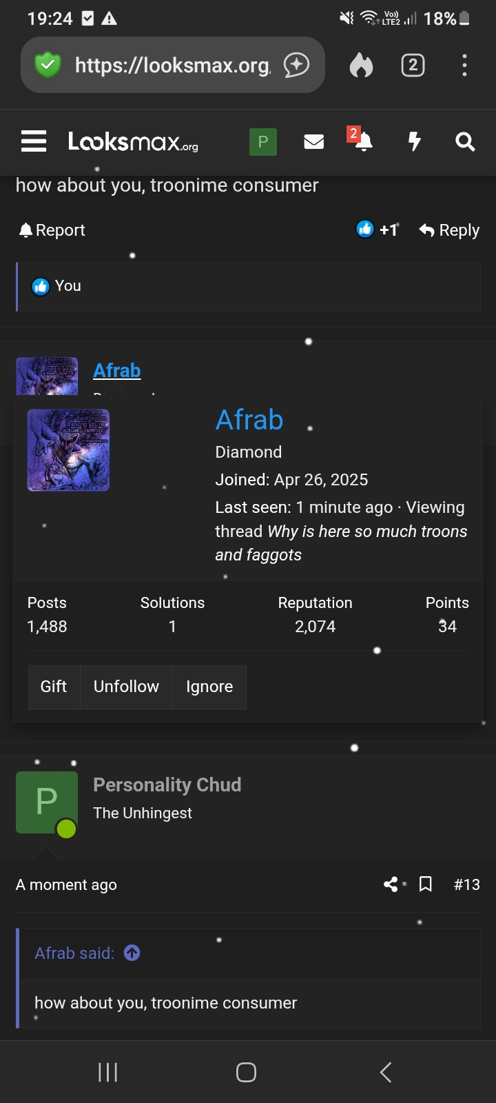The width and height of the screenshot is (496, 1103).
Task: Open account menu via green P avatar
Action: coord(262,141)
